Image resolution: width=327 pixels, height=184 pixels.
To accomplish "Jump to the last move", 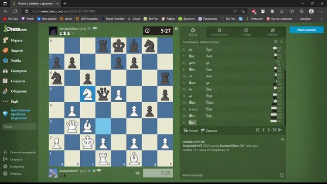I will click(x=274, y=130).
